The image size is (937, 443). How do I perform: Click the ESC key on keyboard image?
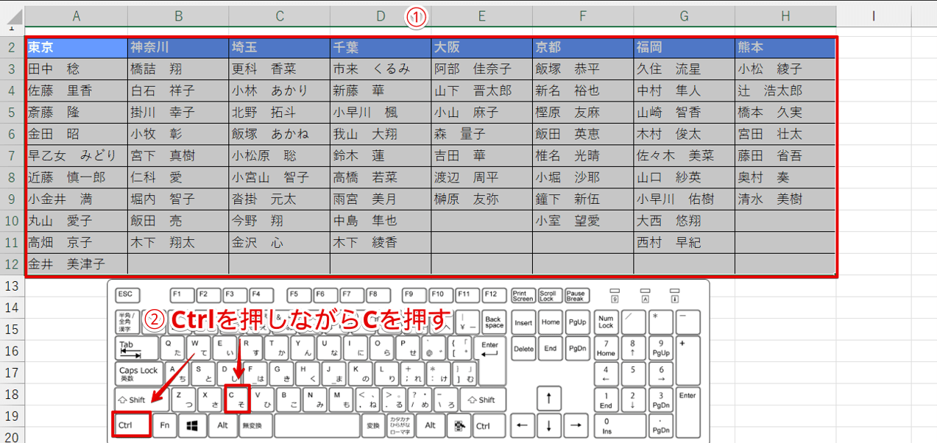(x=127, y=295)
